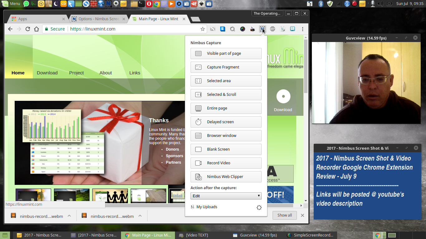Expand second nimbus-record webm download options

click(x=140, y=216)
